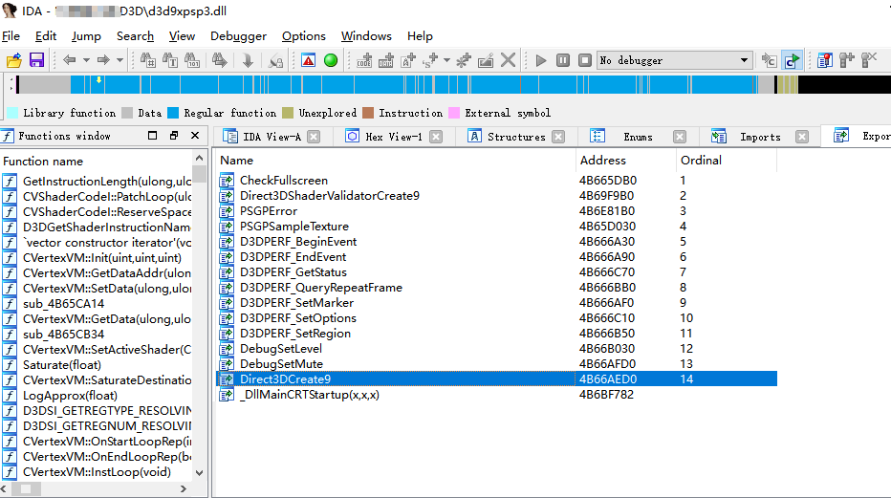This screenshot has height=498, width=891.
Task: Click the string 'A' plus toolbar icon
Action: point(408,60)
